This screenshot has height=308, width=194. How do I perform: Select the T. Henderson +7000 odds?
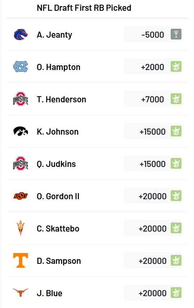[153, 99]
